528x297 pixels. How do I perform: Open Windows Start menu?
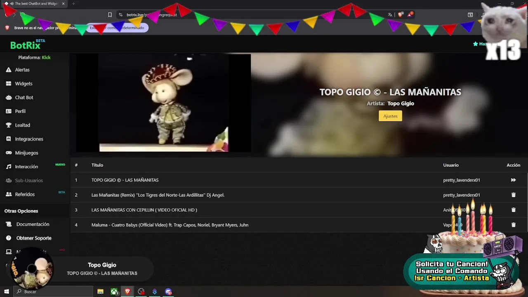[x=6, y=292]
